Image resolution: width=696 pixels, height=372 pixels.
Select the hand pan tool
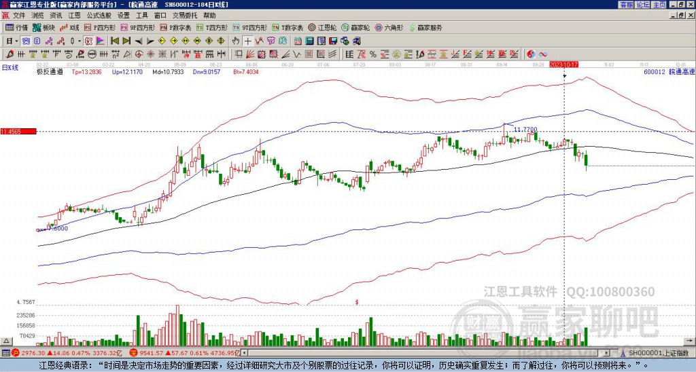[236, 41]
